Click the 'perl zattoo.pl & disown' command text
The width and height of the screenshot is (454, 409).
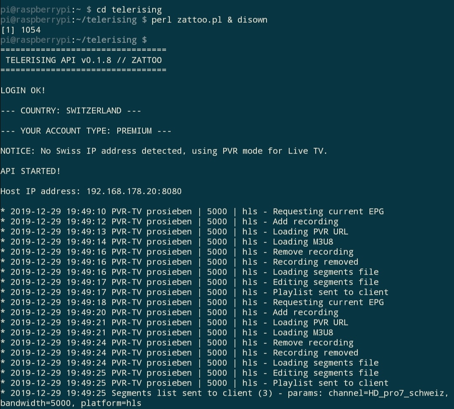click(209, 20)
